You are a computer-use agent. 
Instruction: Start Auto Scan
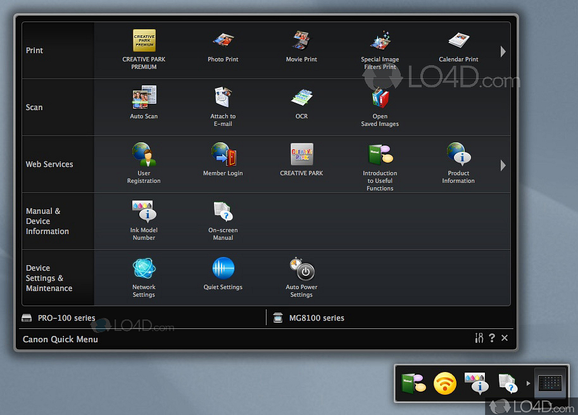[x=144, y=98]
